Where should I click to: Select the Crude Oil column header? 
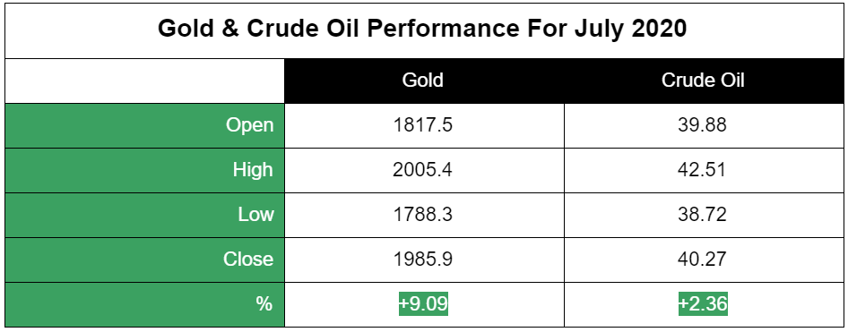702,81
